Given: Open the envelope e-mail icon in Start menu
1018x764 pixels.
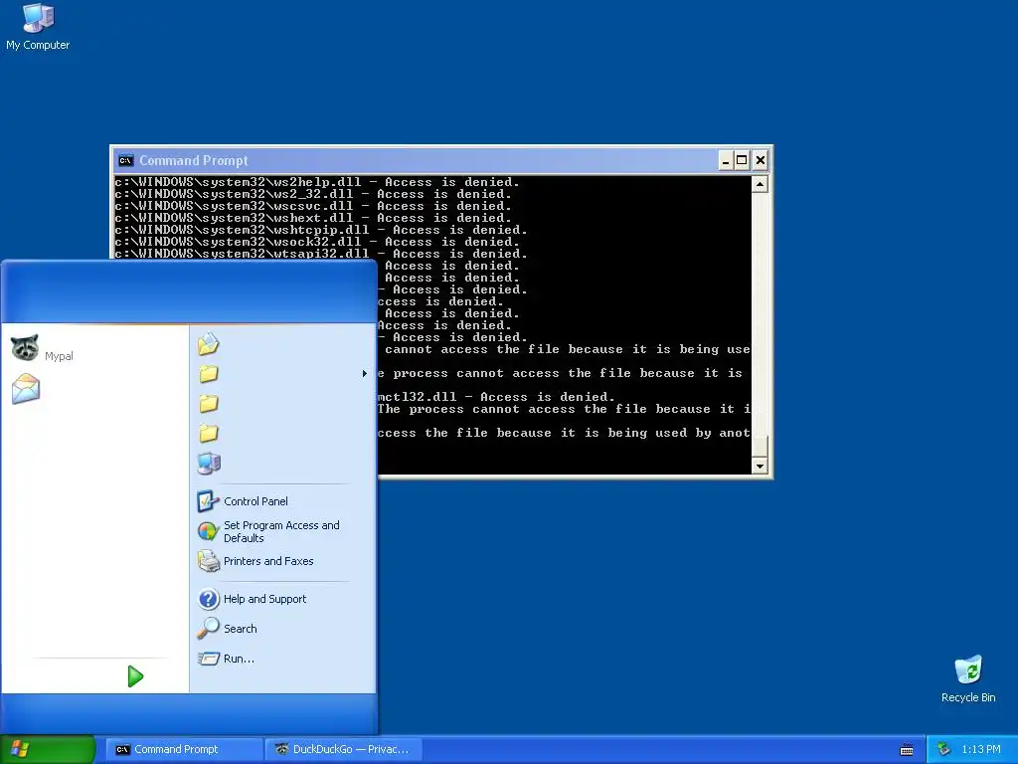Looking at the screenshot, I should click(x=26, y=389).
